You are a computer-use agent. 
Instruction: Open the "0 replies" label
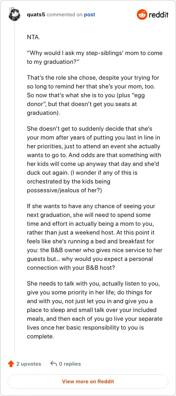(70, 364)
